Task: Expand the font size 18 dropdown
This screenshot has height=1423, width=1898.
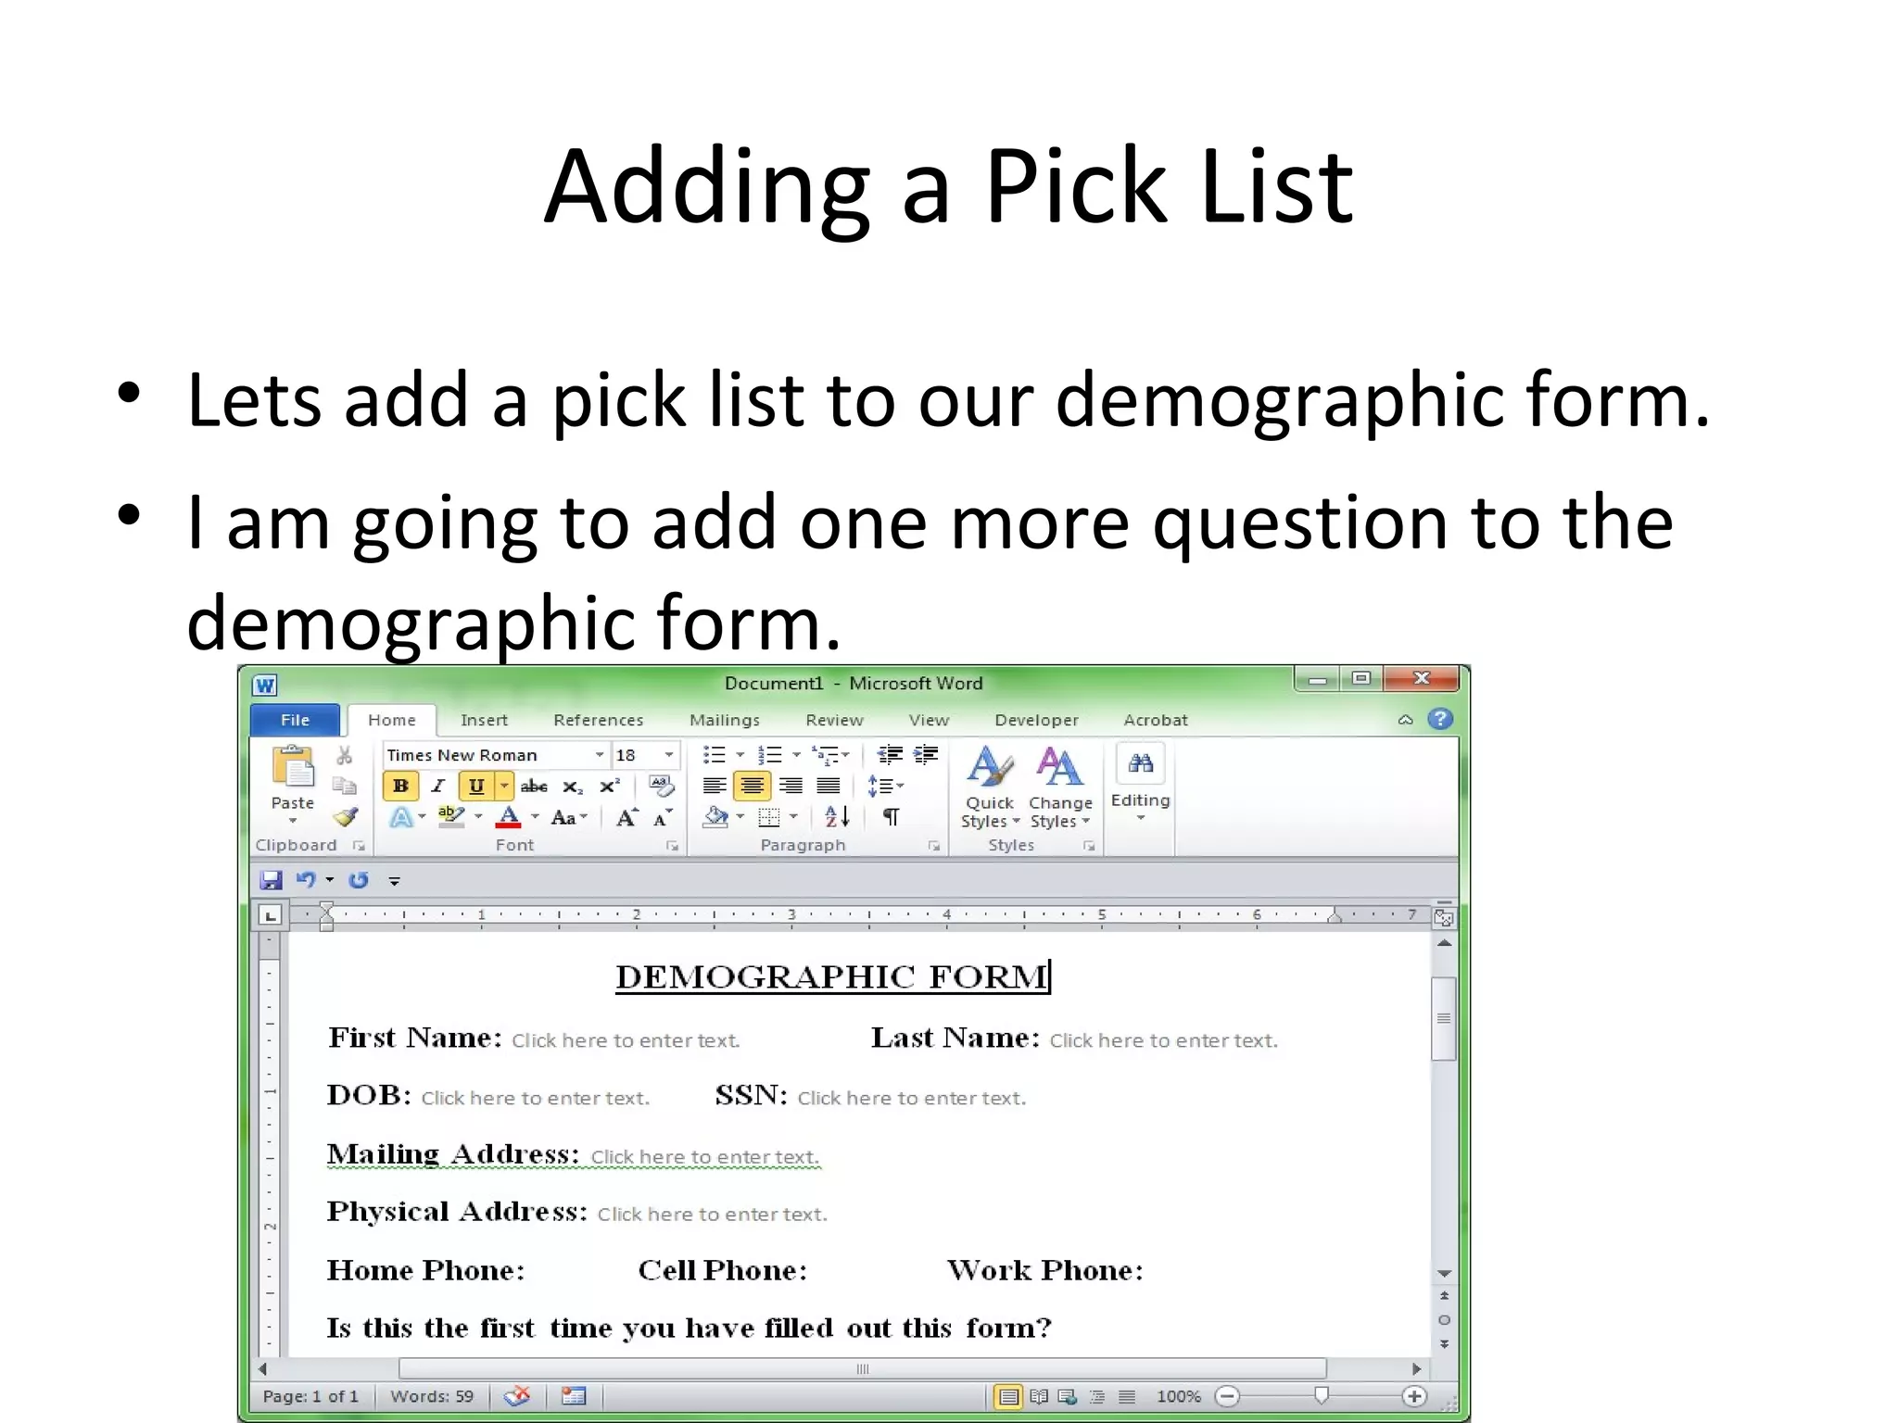Action: point(669,755)
